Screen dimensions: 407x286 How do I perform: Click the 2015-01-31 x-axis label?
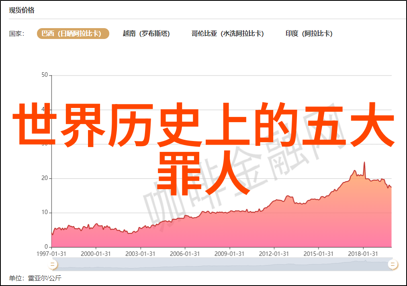319,253
